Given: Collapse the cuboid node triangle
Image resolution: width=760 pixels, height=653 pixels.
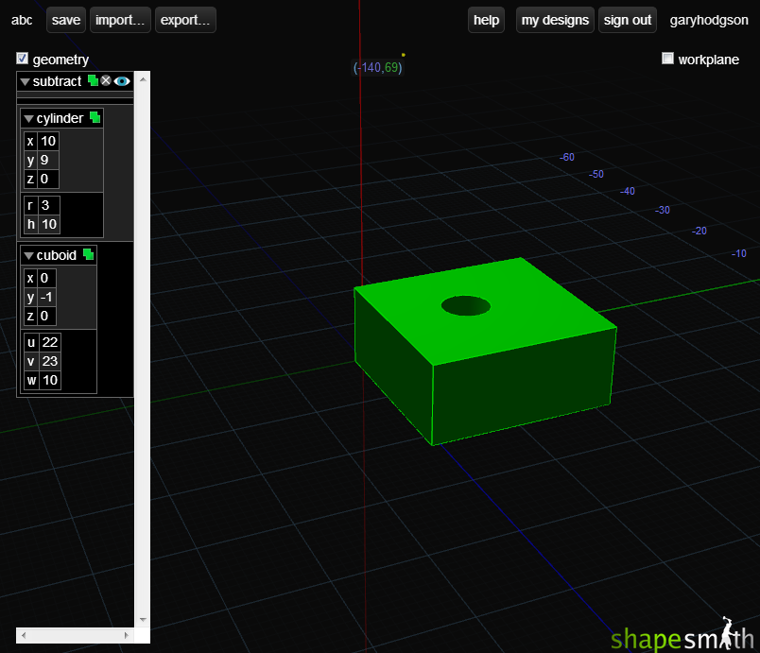Looking at the screenshot, I should tap(28, 256).
